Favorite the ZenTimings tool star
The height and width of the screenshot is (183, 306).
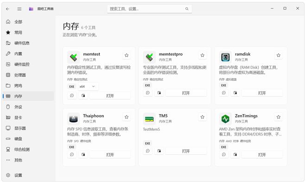click(x=279, y=117)
